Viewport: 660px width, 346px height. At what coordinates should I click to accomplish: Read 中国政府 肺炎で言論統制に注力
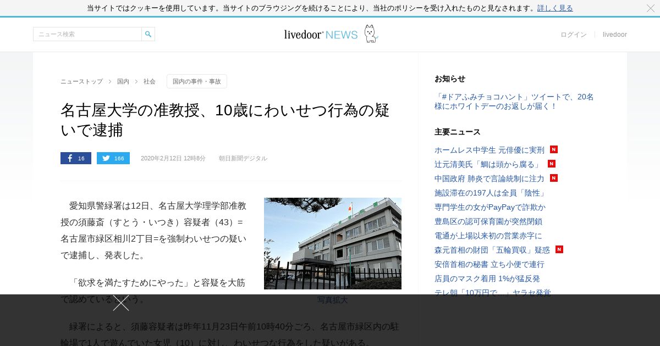tap(490, 178)
